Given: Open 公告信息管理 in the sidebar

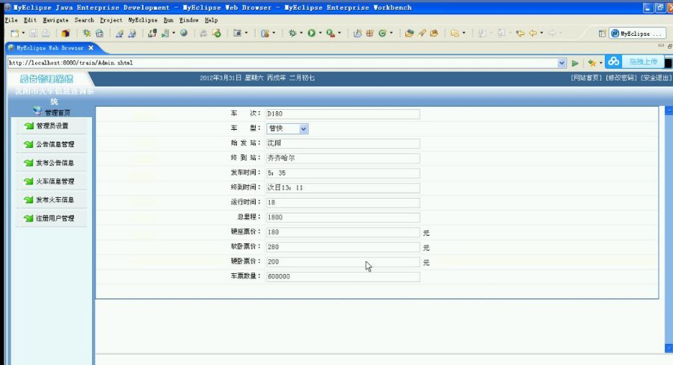Looking at the screenshot, I should [55, 144].
